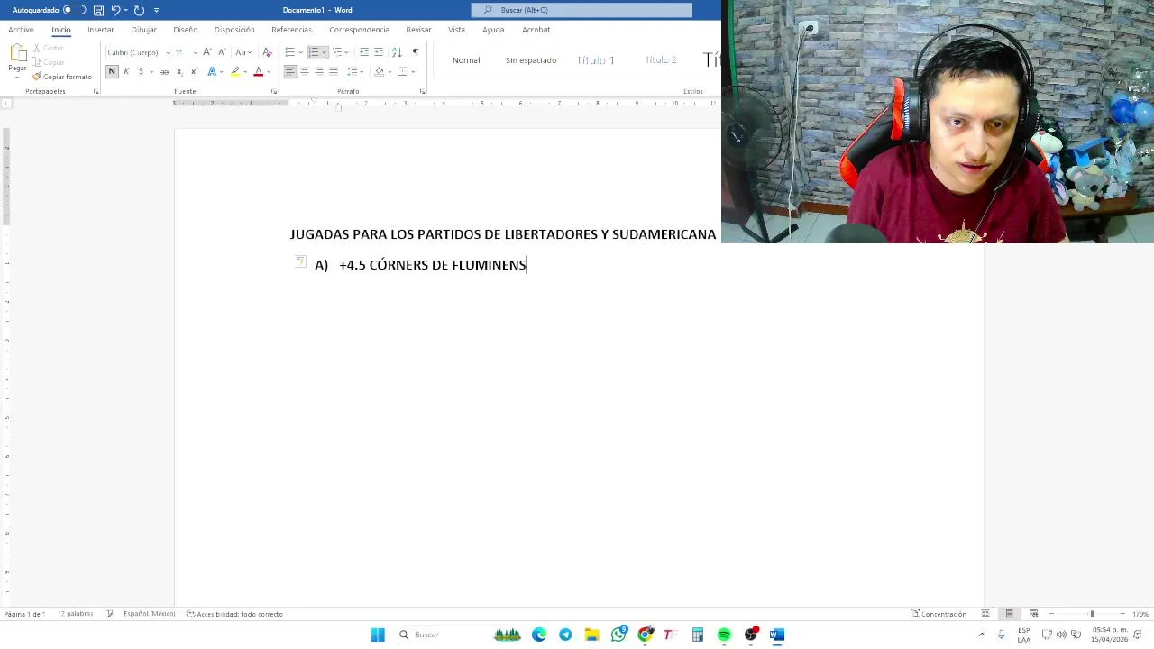Increase the paragraph indent

[x=379, y=52]
